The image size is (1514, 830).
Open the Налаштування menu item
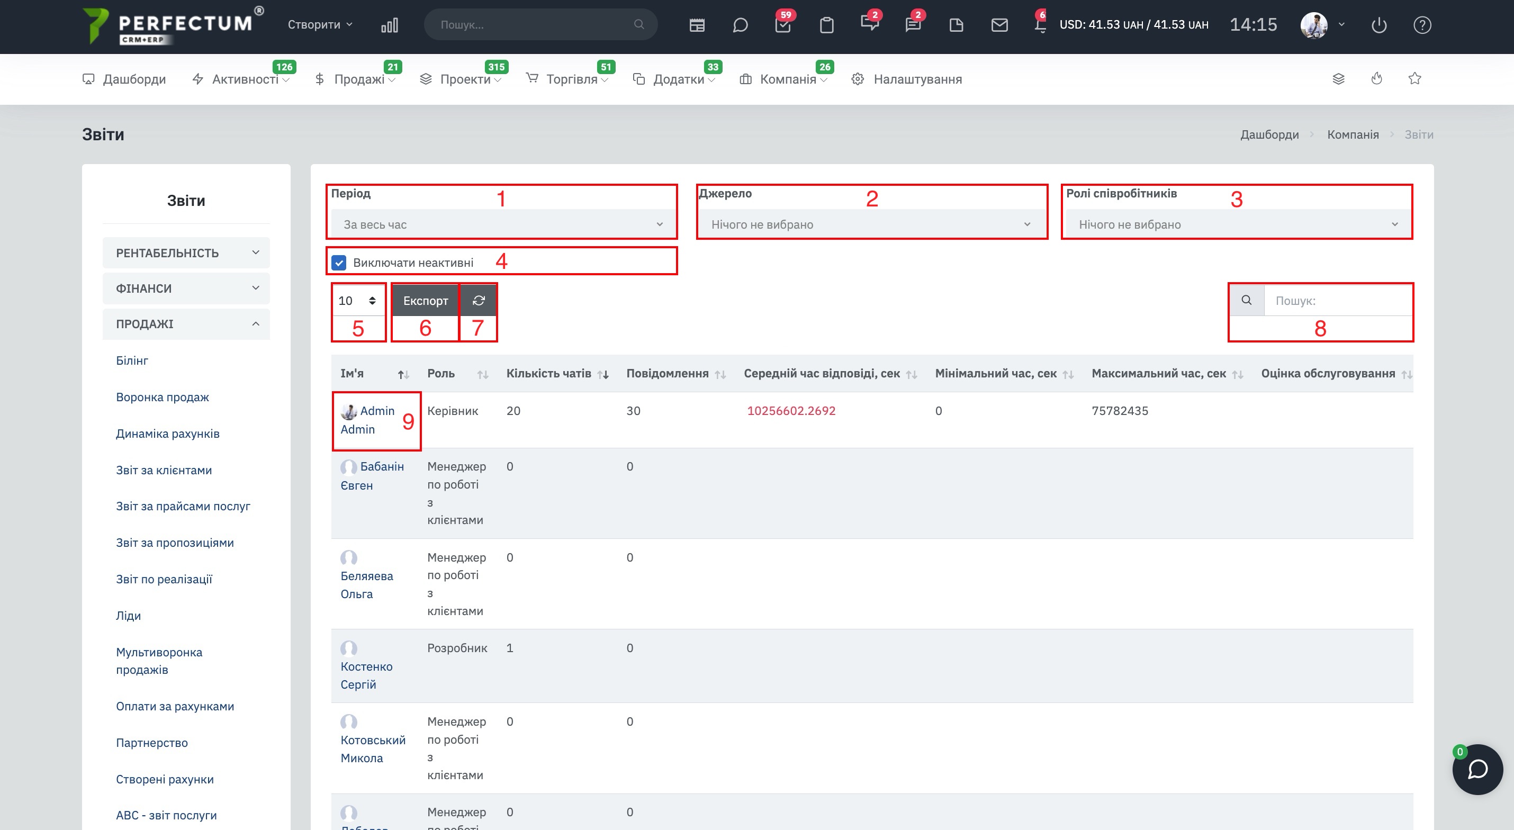917,79
